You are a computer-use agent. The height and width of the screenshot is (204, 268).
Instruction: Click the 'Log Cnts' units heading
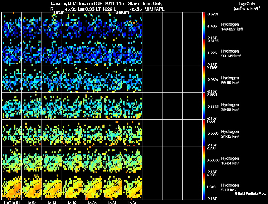point(247,4)
